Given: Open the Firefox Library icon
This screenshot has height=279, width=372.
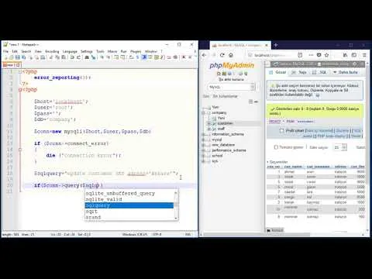Looking at the screenshot, I should coord(345,55).
